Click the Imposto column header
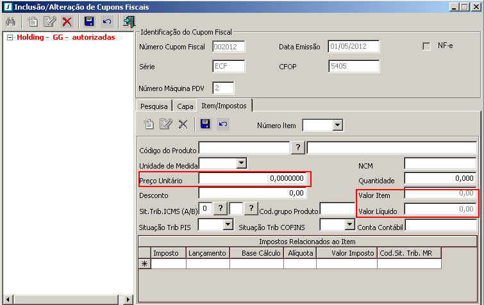This screenshot has width=484, height=305. click(169, 253)
